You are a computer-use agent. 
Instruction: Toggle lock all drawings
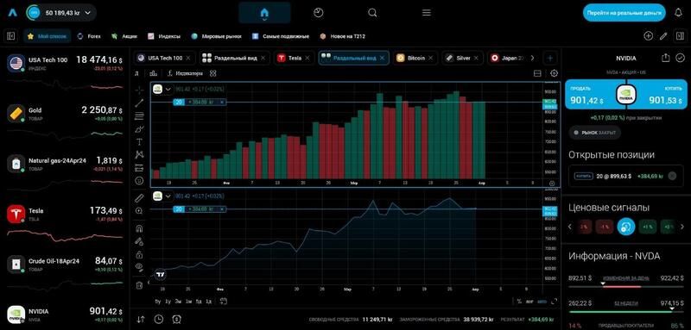(x=139, y=254)
